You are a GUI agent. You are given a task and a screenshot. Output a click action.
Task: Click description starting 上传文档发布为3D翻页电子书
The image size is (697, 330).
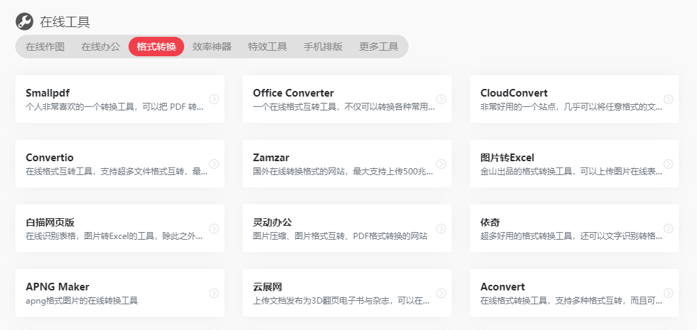pos(341,301)
